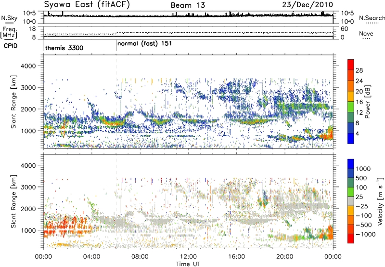Click dark blue Power segment between 4 and 8

click(x=351, y=128)
